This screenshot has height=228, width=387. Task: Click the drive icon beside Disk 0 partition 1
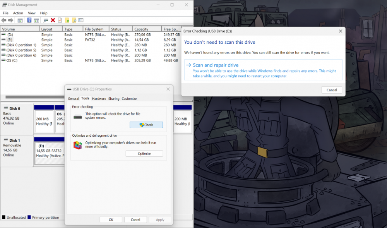coord(3,45)
